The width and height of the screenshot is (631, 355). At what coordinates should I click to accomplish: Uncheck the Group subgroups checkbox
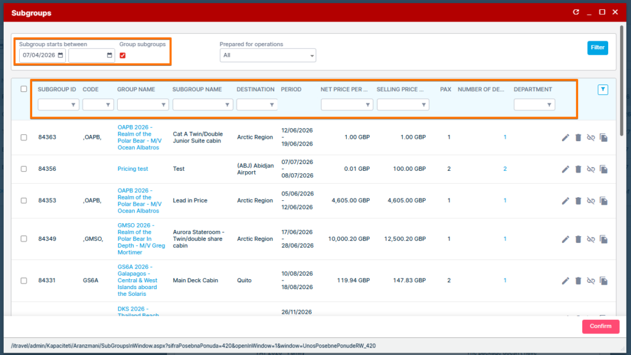[123, 55]
